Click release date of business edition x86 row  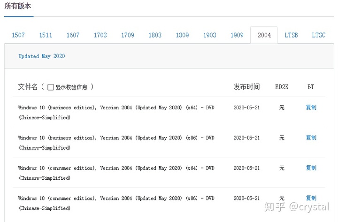point(246,138)
